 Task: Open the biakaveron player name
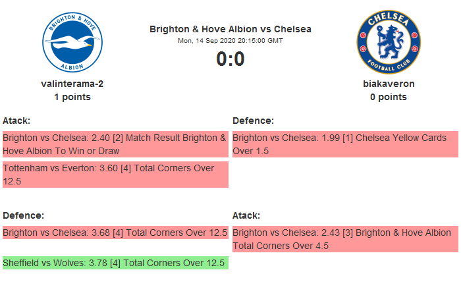(x=389, y=84)
